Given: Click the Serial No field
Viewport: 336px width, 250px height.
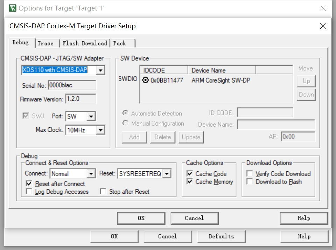Looking at the screenshot, I should point(72,85).
